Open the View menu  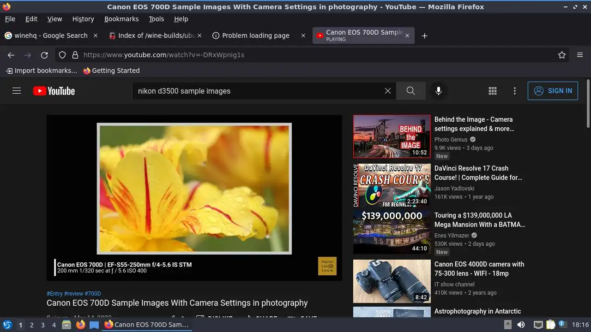pyautogui.click(x=54, y=19)
